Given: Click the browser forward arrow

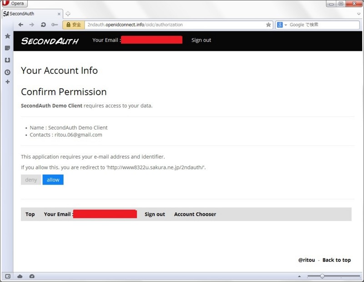Looking at the screenshot, I should coord(32,25).
